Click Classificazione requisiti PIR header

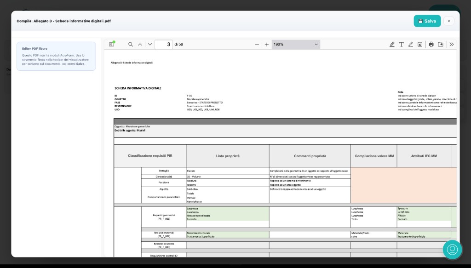coord(150,156)
